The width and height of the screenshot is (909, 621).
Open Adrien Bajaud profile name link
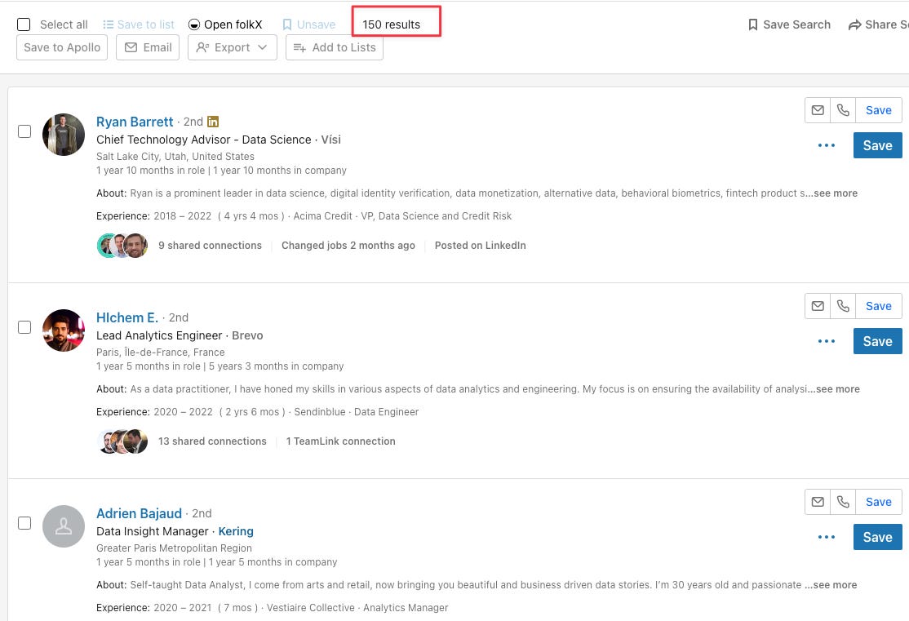coord(140,514)
